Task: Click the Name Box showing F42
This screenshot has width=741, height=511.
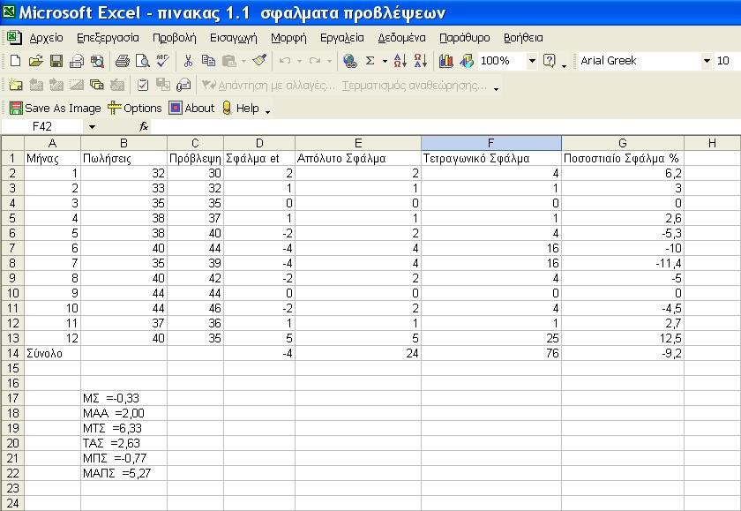Action: tap(43, 127)
